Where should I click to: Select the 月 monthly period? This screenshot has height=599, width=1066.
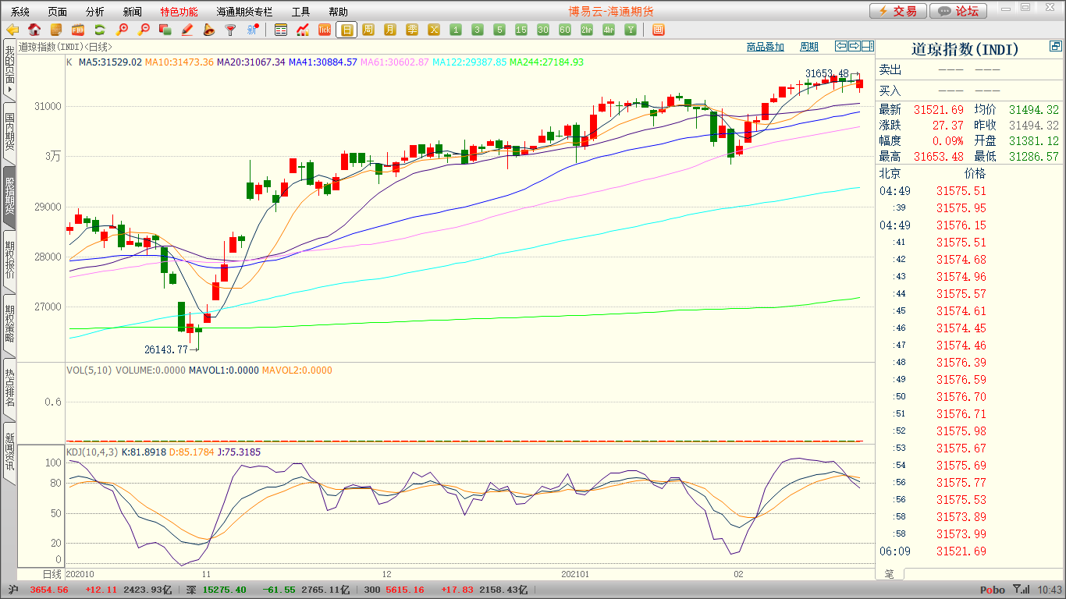tap(390, 30)
